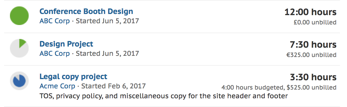The image size is (347, 107).
Task: Open the Design Project link
Action: pyautogui.click(x=66, y=44)
